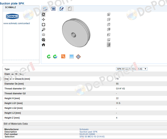167x139 pixels.
Task: Click the Height H value 22
Action: coord(117,98)
